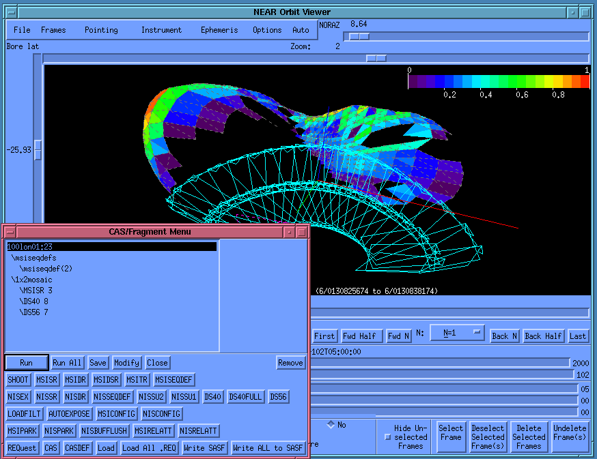The height and width of the screenshot is (459, 597).
Task: Open the Frames menu
Action: [x=53, y=30]
